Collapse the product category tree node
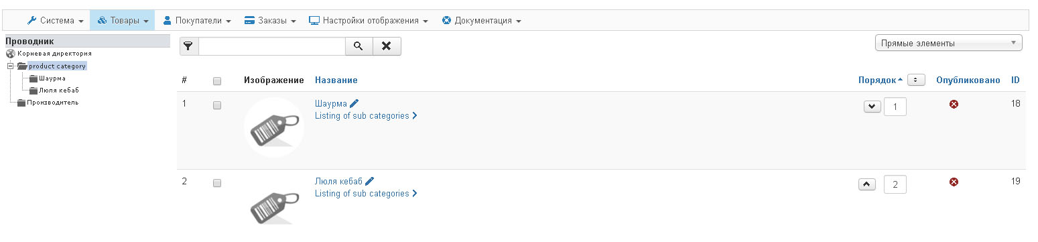Screen dimensions: 1038x242 [x=10, y=66]
